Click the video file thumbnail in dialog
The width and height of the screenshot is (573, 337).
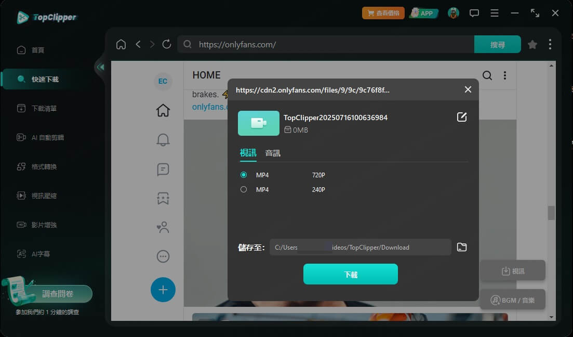[x=258, y=123]
